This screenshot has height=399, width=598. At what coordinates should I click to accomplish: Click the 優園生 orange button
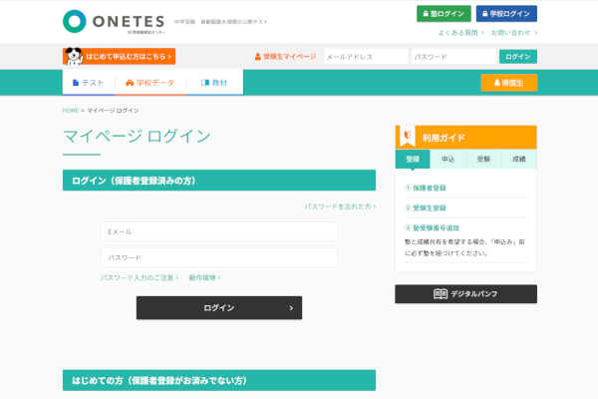508,83
